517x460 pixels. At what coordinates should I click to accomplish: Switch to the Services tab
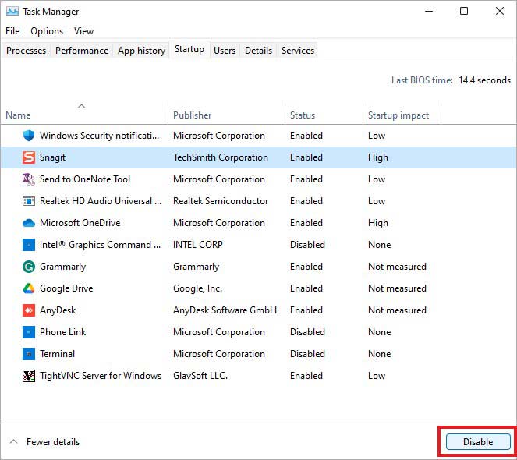click(x=298, y=51)
